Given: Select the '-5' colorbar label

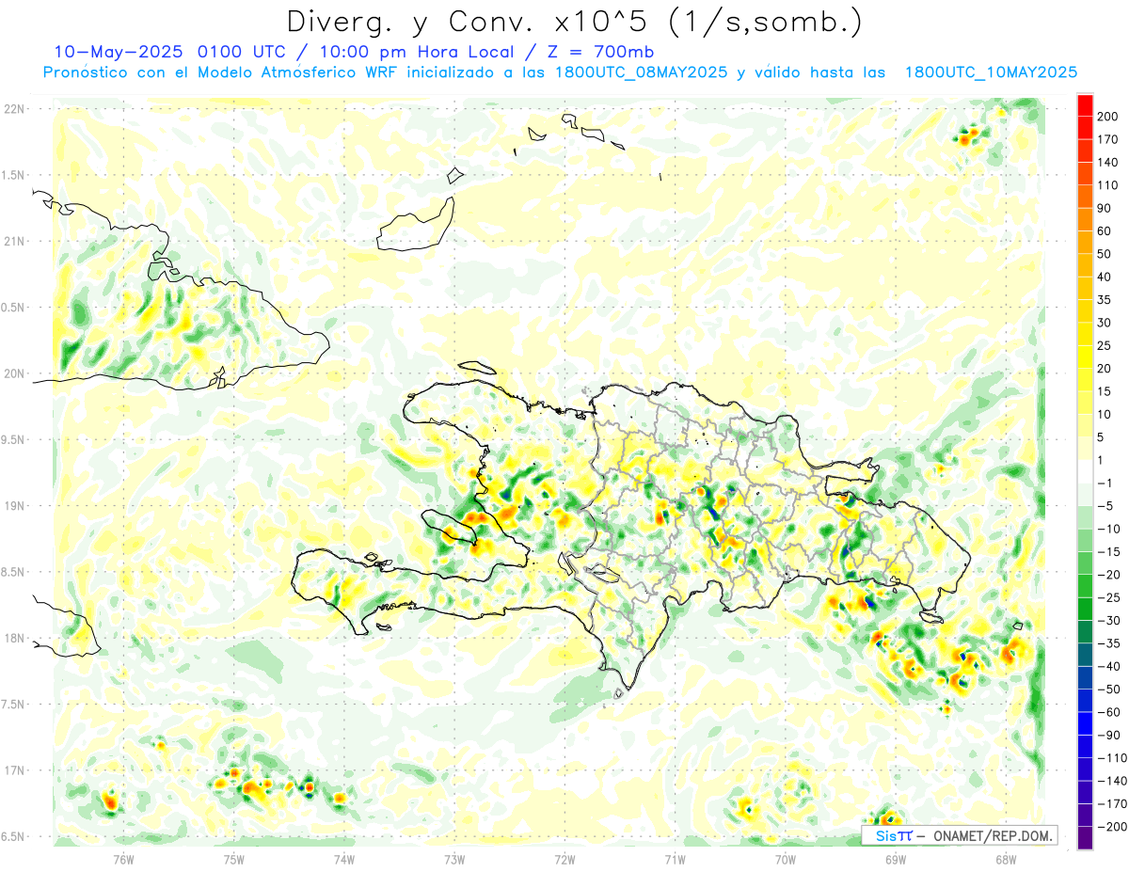Looking at the screenshot, I should (x=1105, y=506).
